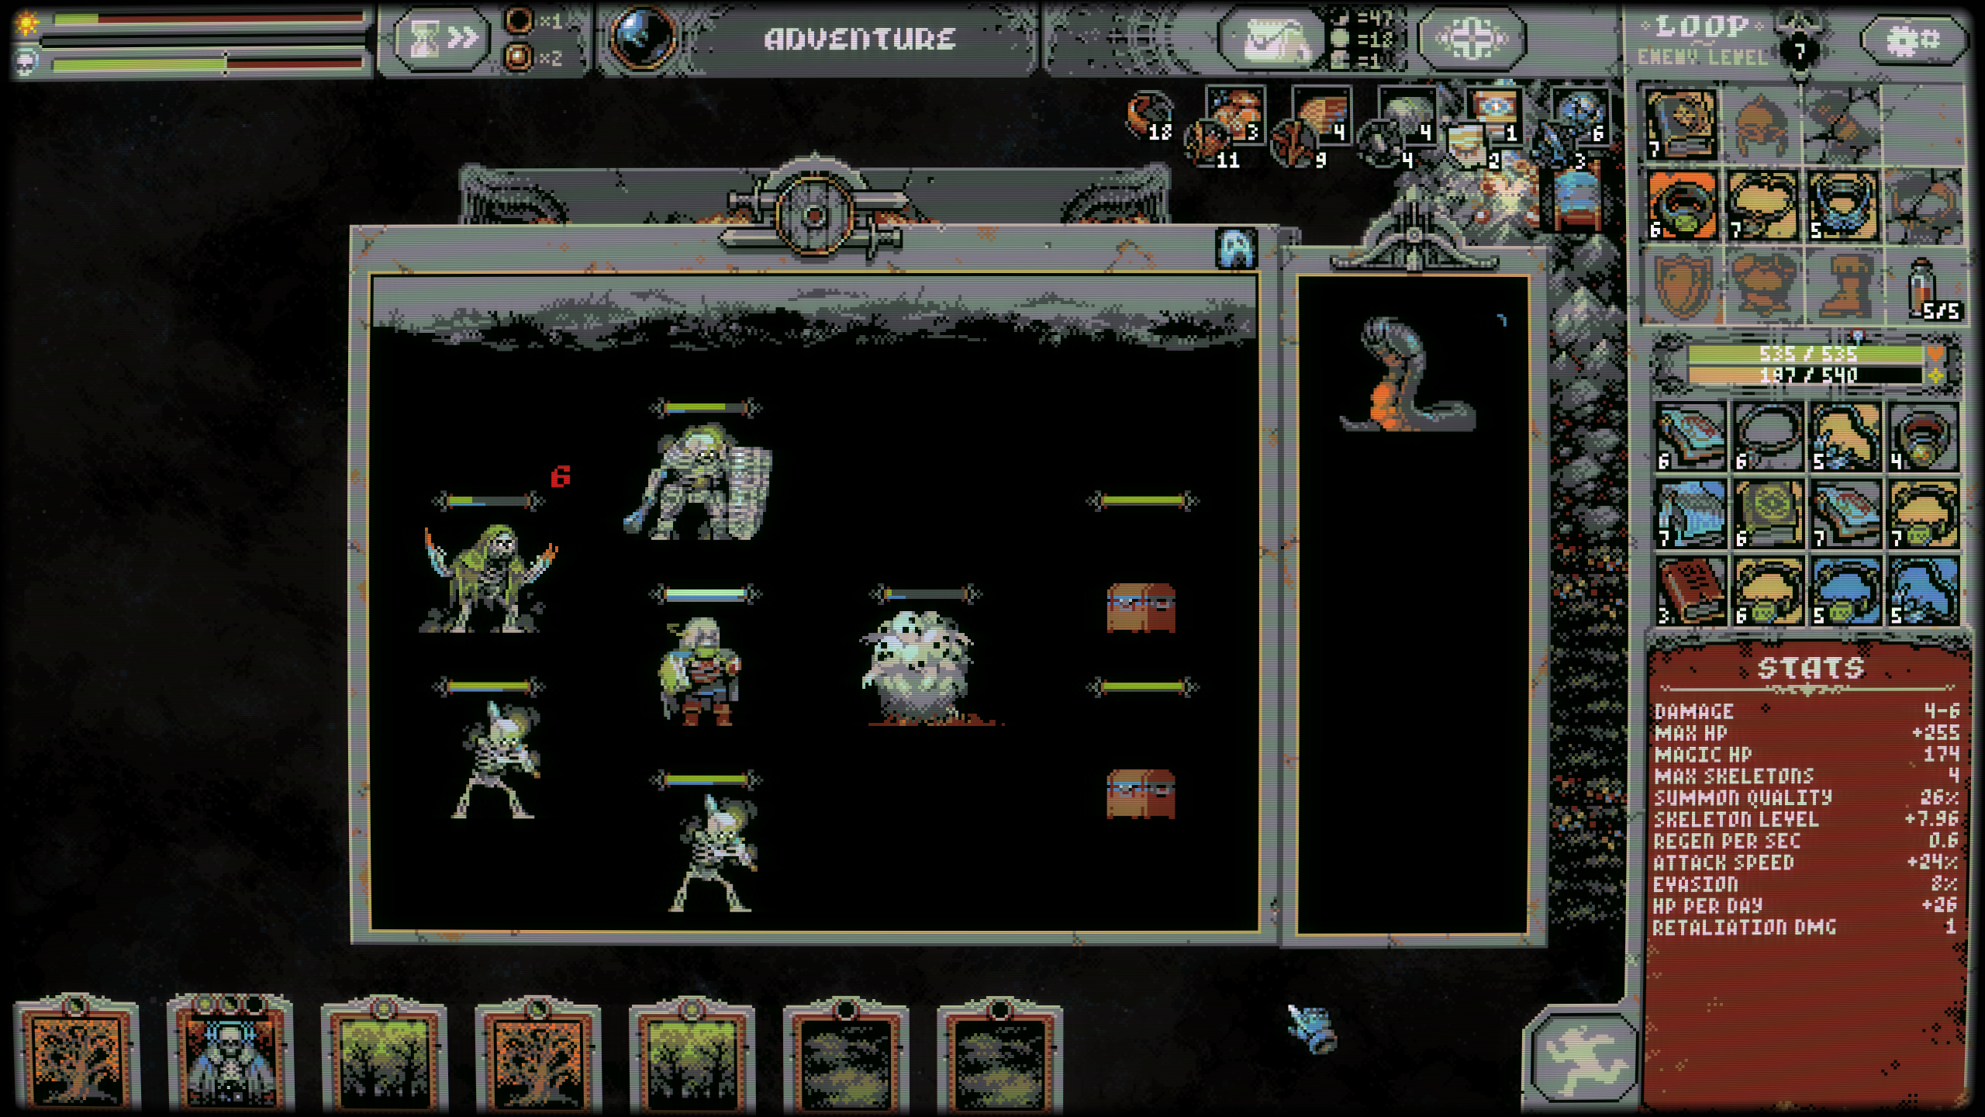This screenshot has height=1117, width=1985.
Task: Click the STATS panel header
Action: coord(1810,668)
